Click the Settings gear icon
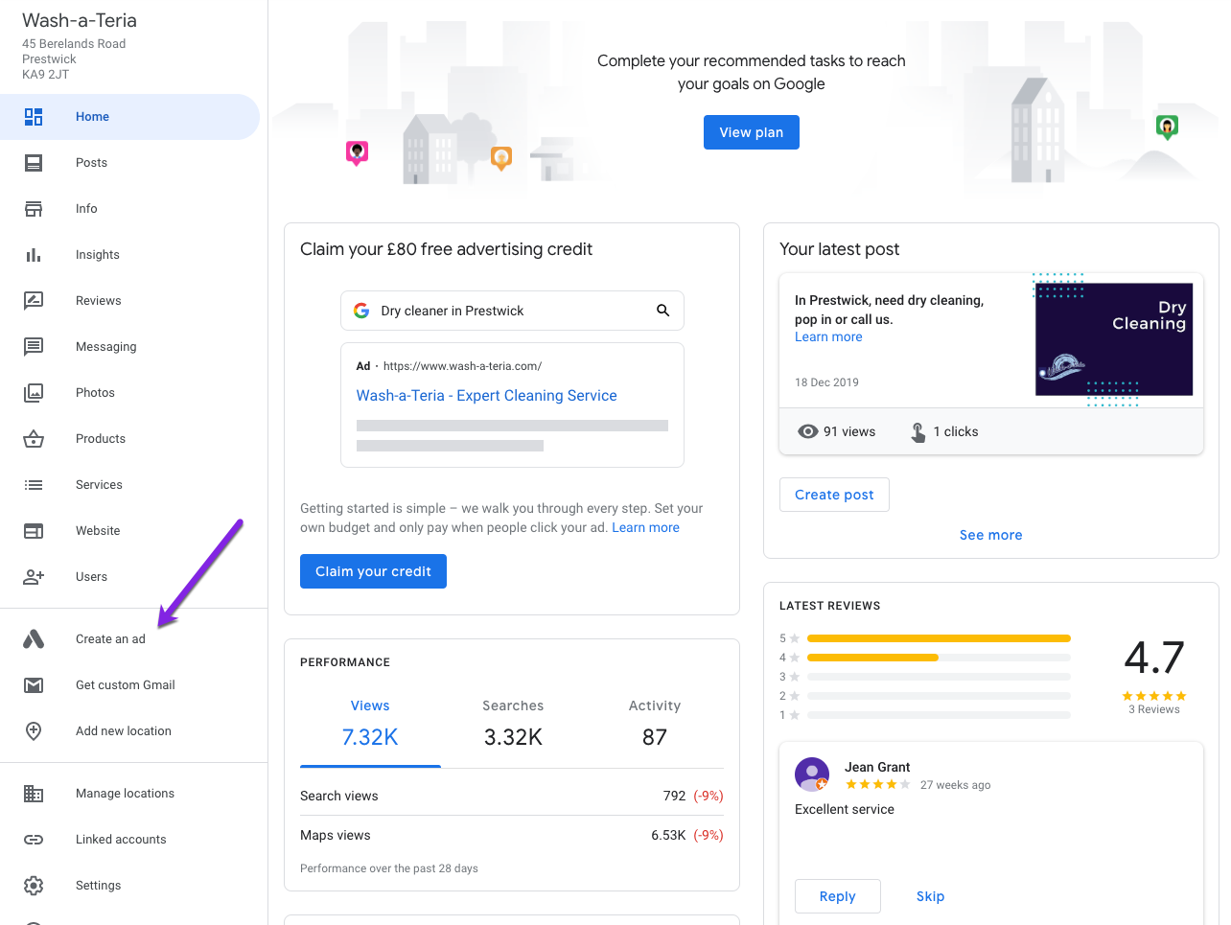Viewport: 1231px width, 925px height. (x=34, y=886)
